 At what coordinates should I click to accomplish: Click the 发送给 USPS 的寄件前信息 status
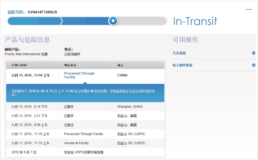(83, 152)
